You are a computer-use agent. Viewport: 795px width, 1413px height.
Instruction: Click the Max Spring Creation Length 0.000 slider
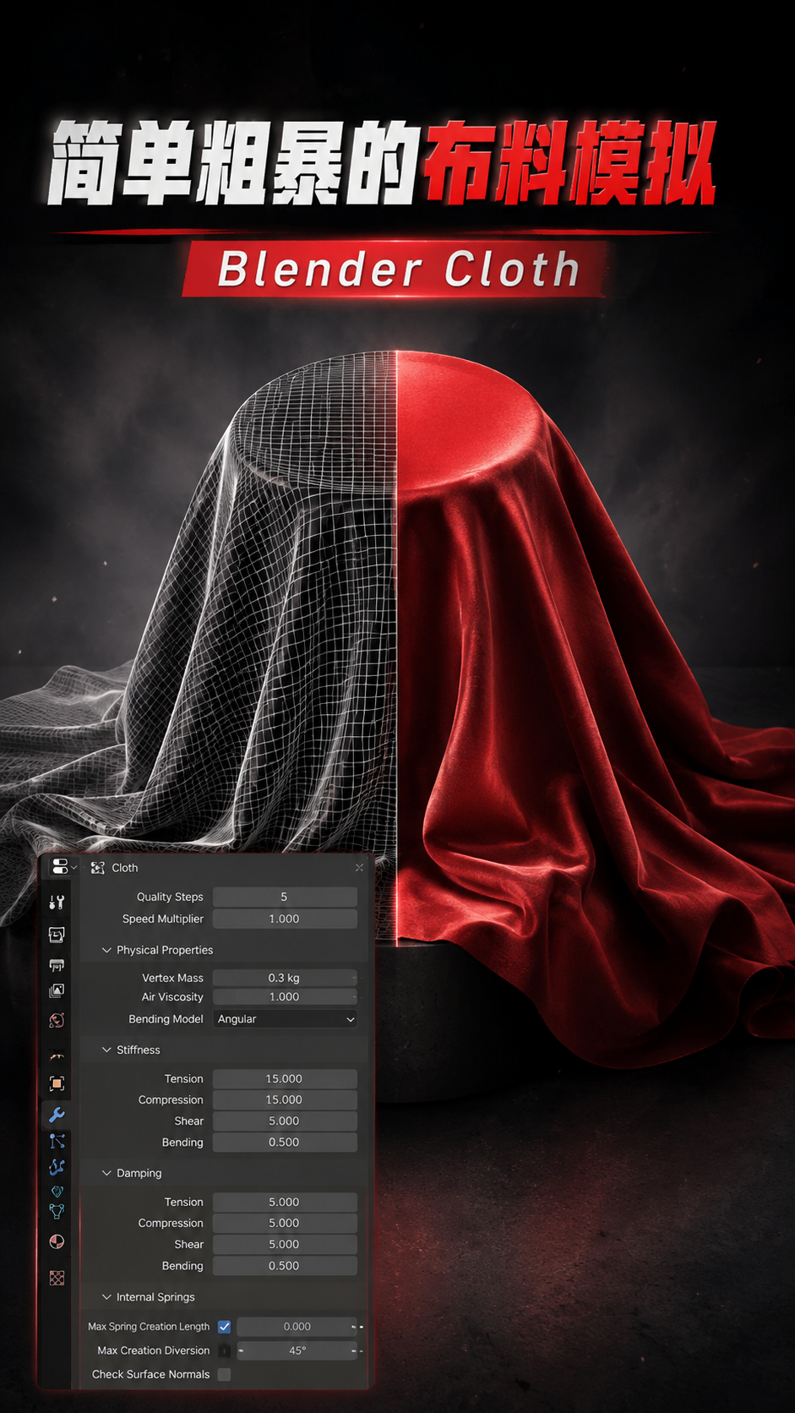point(297,1327)
